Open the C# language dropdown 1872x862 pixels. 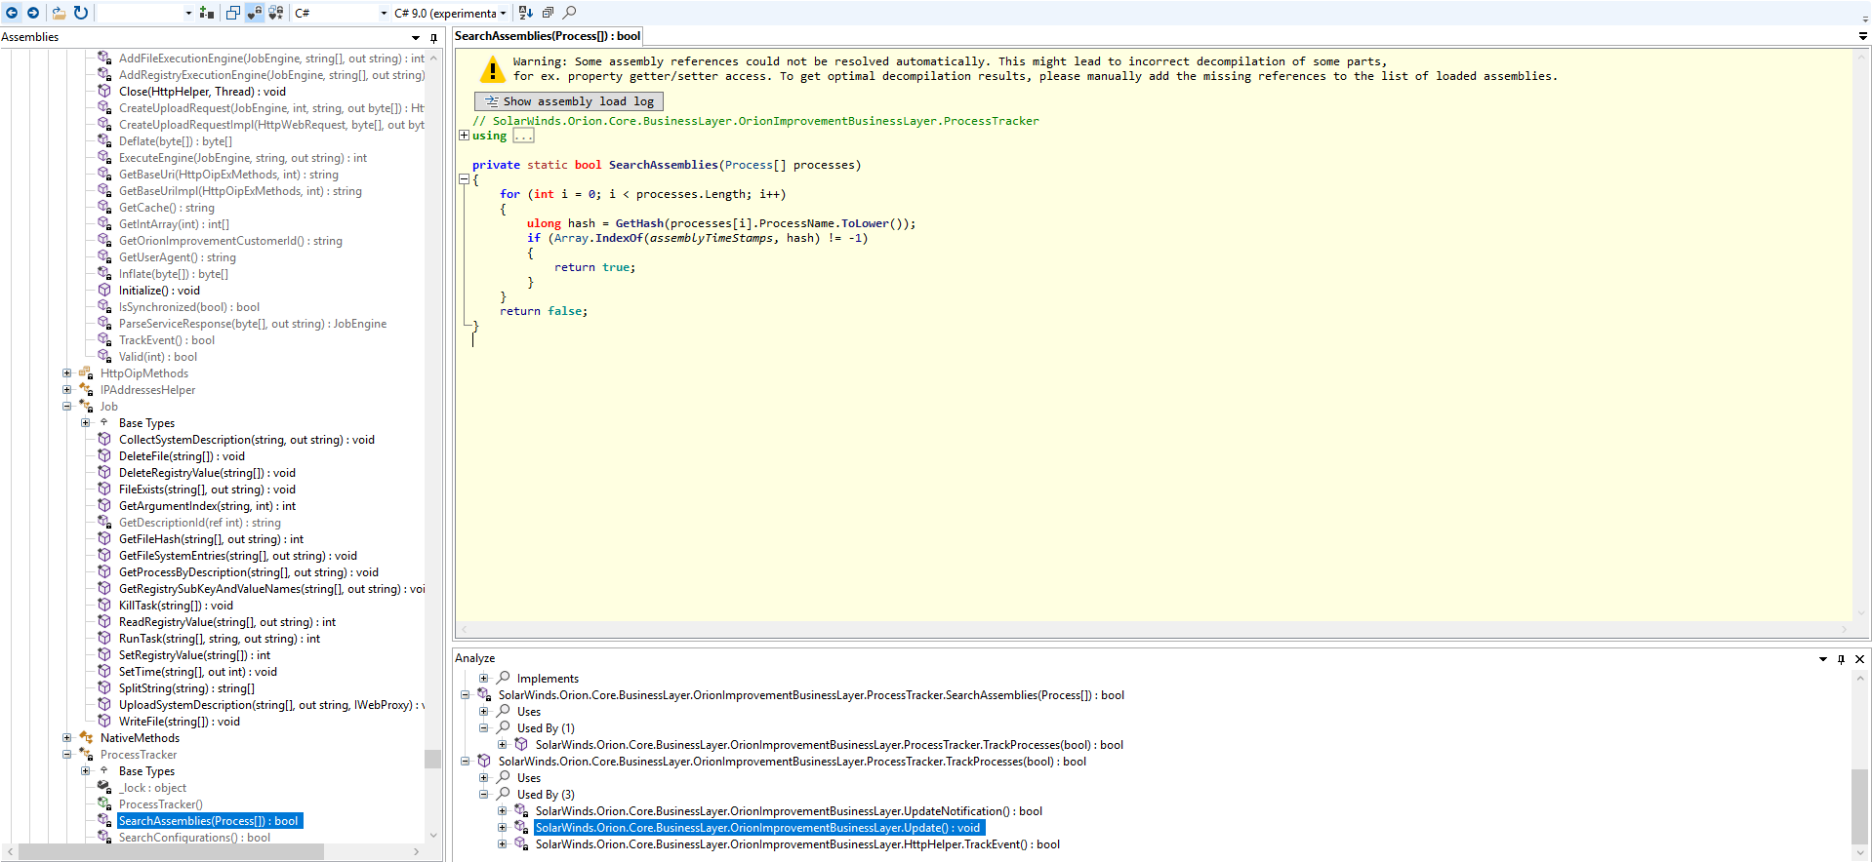pos(341,13)
